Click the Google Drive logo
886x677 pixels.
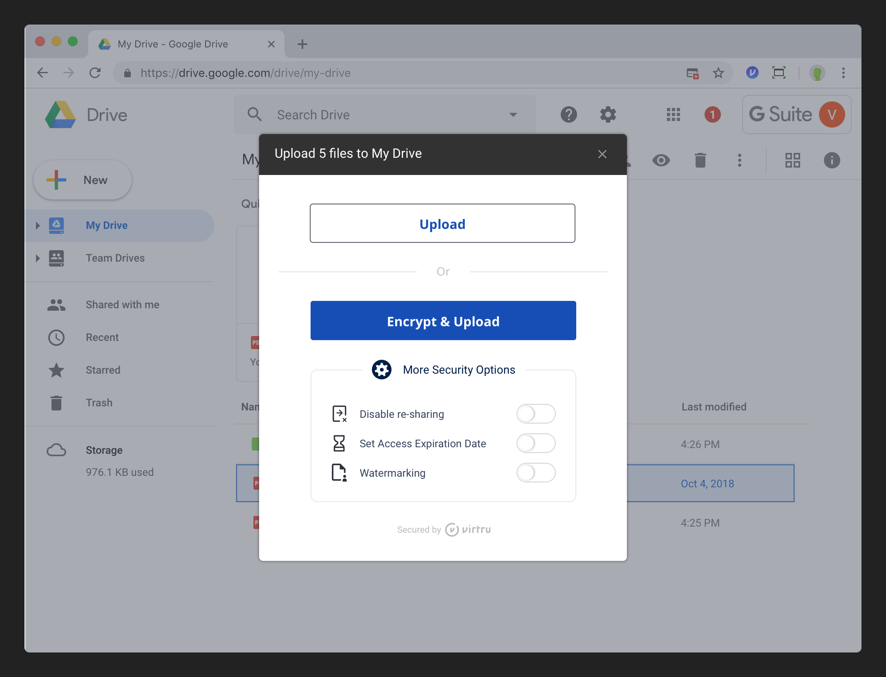[60, 114]
